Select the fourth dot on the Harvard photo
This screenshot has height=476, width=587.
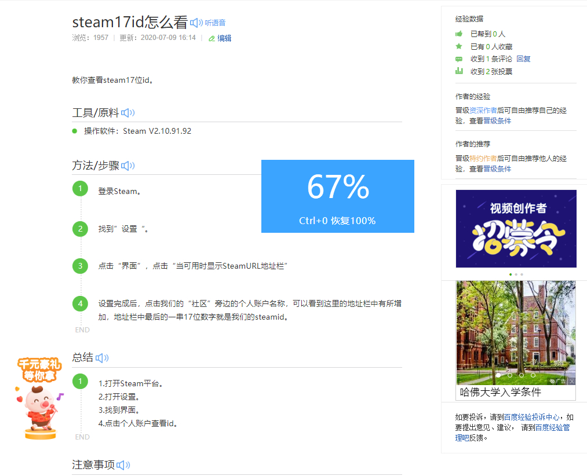[x=533, y=375]
